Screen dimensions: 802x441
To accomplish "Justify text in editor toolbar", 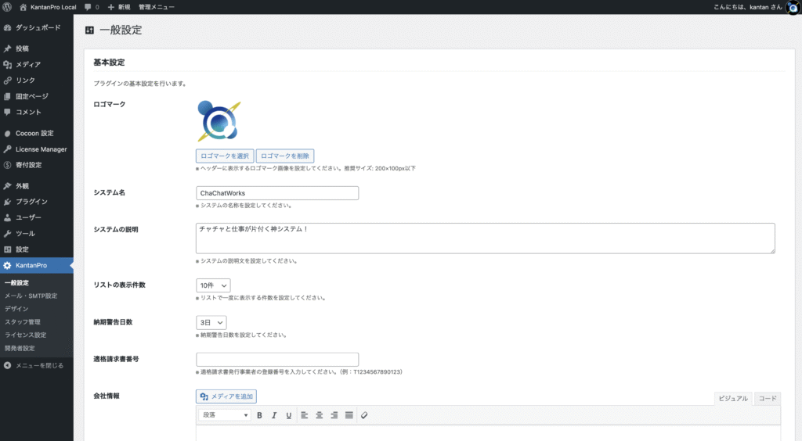I will point(349,415).
